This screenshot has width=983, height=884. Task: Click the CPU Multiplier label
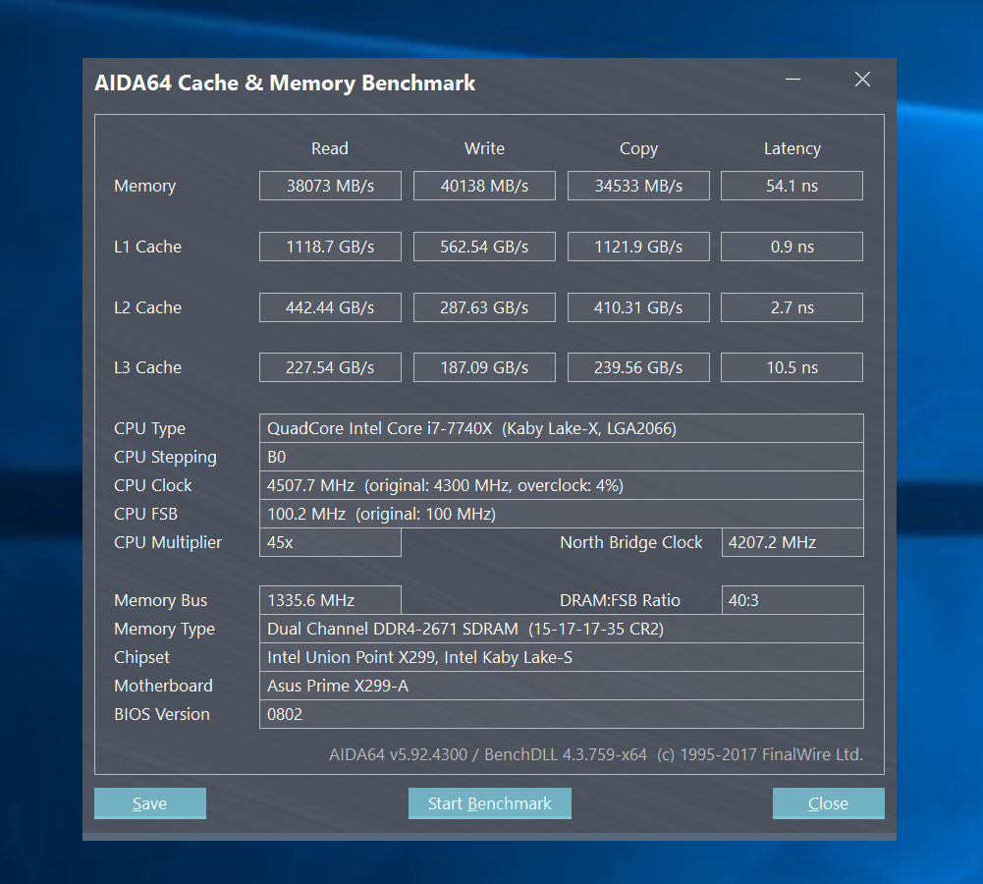click(168, 543)
